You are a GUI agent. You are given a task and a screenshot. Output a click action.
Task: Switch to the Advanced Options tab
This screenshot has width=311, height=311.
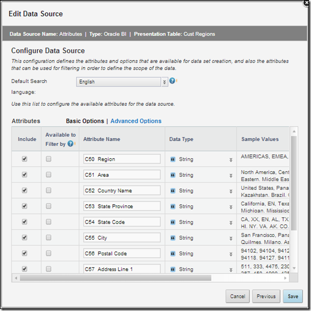(x=136, y=121)
